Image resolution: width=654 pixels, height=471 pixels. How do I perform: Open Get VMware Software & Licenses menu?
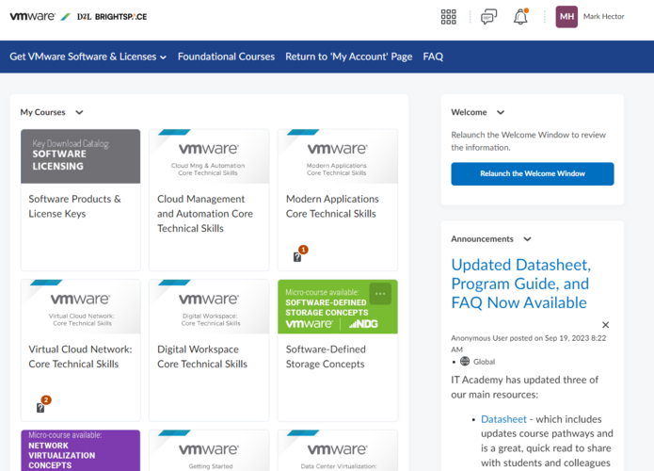88,57
